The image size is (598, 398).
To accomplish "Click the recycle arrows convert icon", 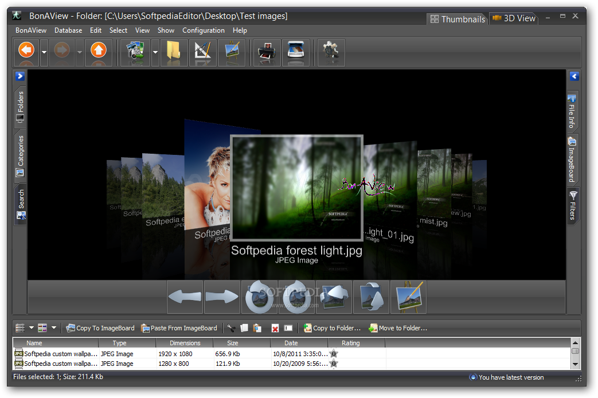I will point(371,297).
